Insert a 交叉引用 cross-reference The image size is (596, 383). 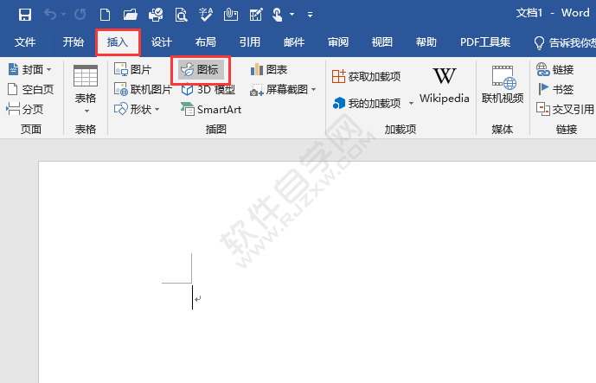tap(565, 109)
